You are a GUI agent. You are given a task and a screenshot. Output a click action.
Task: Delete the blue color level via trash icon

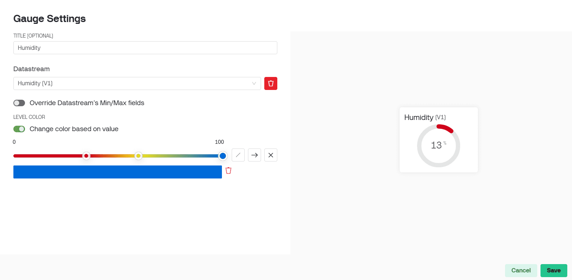(x=228, y=171)
